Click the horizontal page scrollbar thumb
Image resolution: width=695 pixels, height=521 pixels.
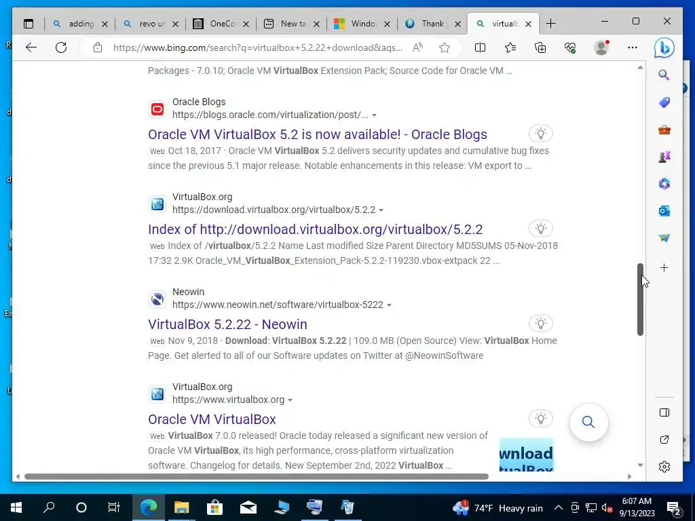click(x=256, y=477)
